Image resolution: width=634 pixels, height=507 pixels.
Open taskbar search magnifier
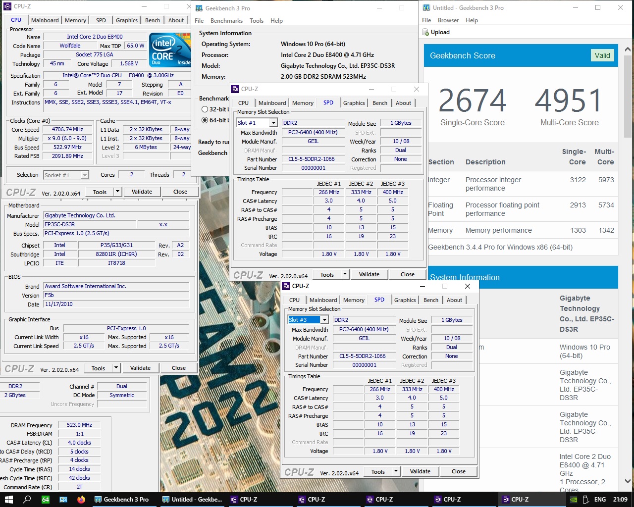pos(27,499)
